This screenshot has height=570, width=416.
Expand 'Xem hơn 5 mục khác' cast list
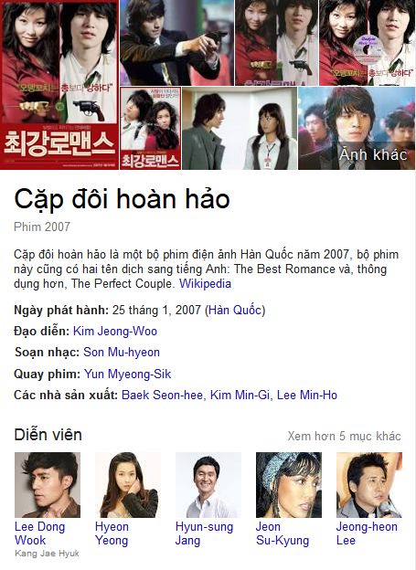pos(345,436)
